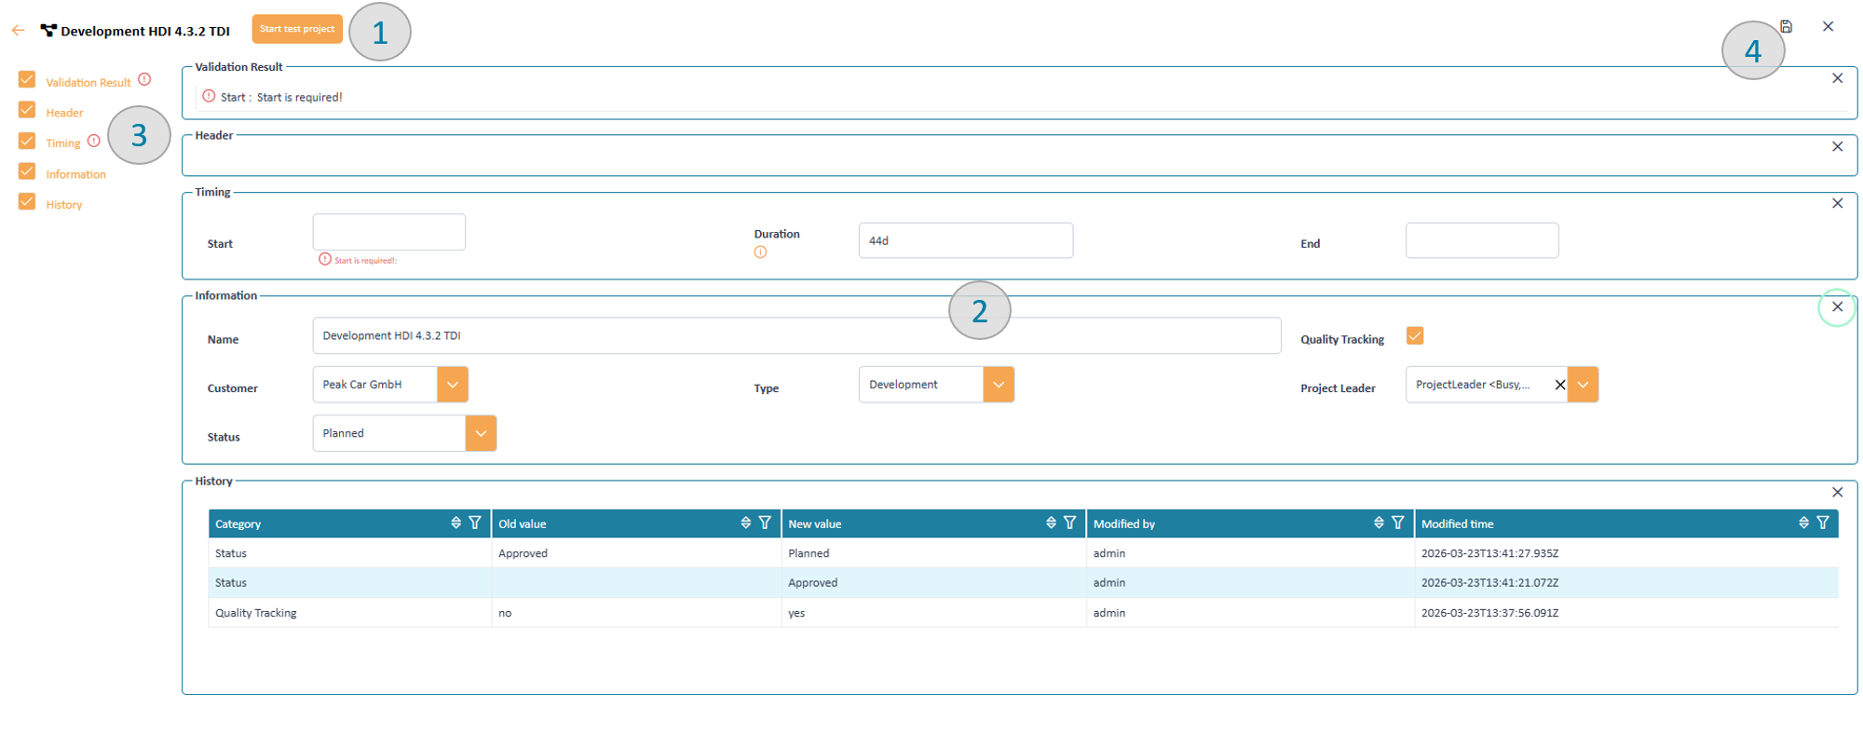Image resolution: width=1863 pixels, height=734 pixels.
Task: Click the Start is required validation message
Action: [281, 97]
